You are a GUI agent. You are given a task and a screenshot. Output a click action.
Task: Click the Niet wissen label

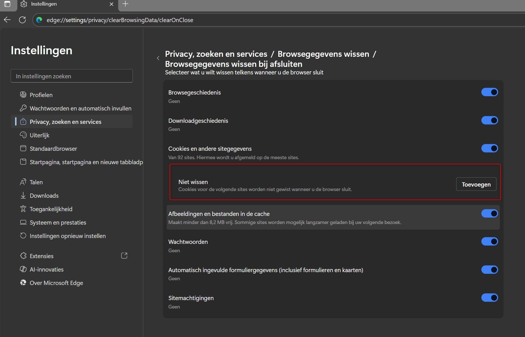pos(193,182)
